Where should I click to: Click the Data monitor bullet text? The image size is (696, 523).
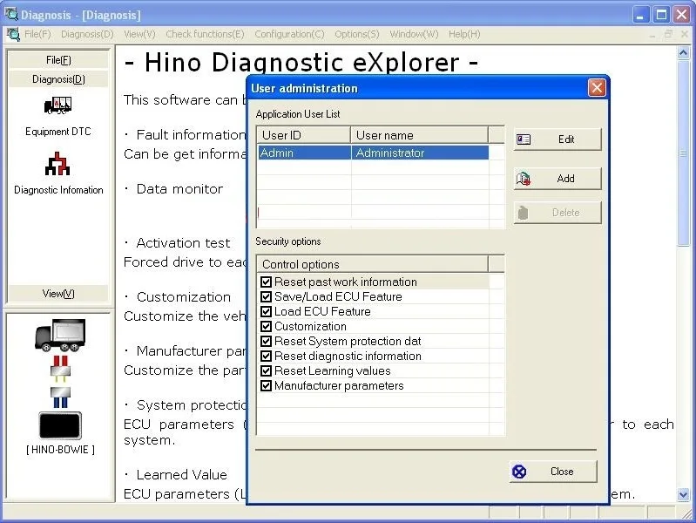[179, 189]
